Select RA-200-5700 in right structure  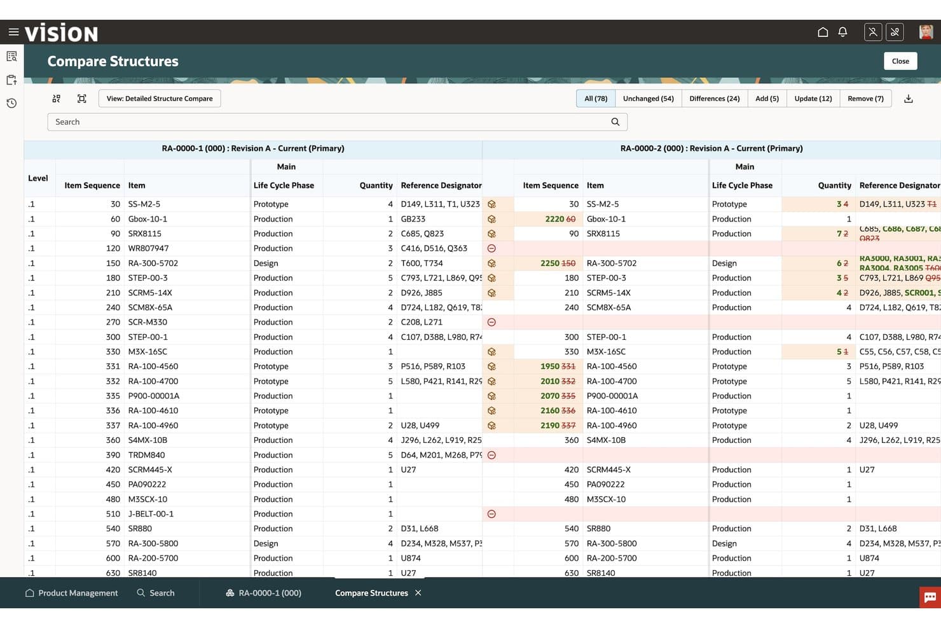(612, 558)
